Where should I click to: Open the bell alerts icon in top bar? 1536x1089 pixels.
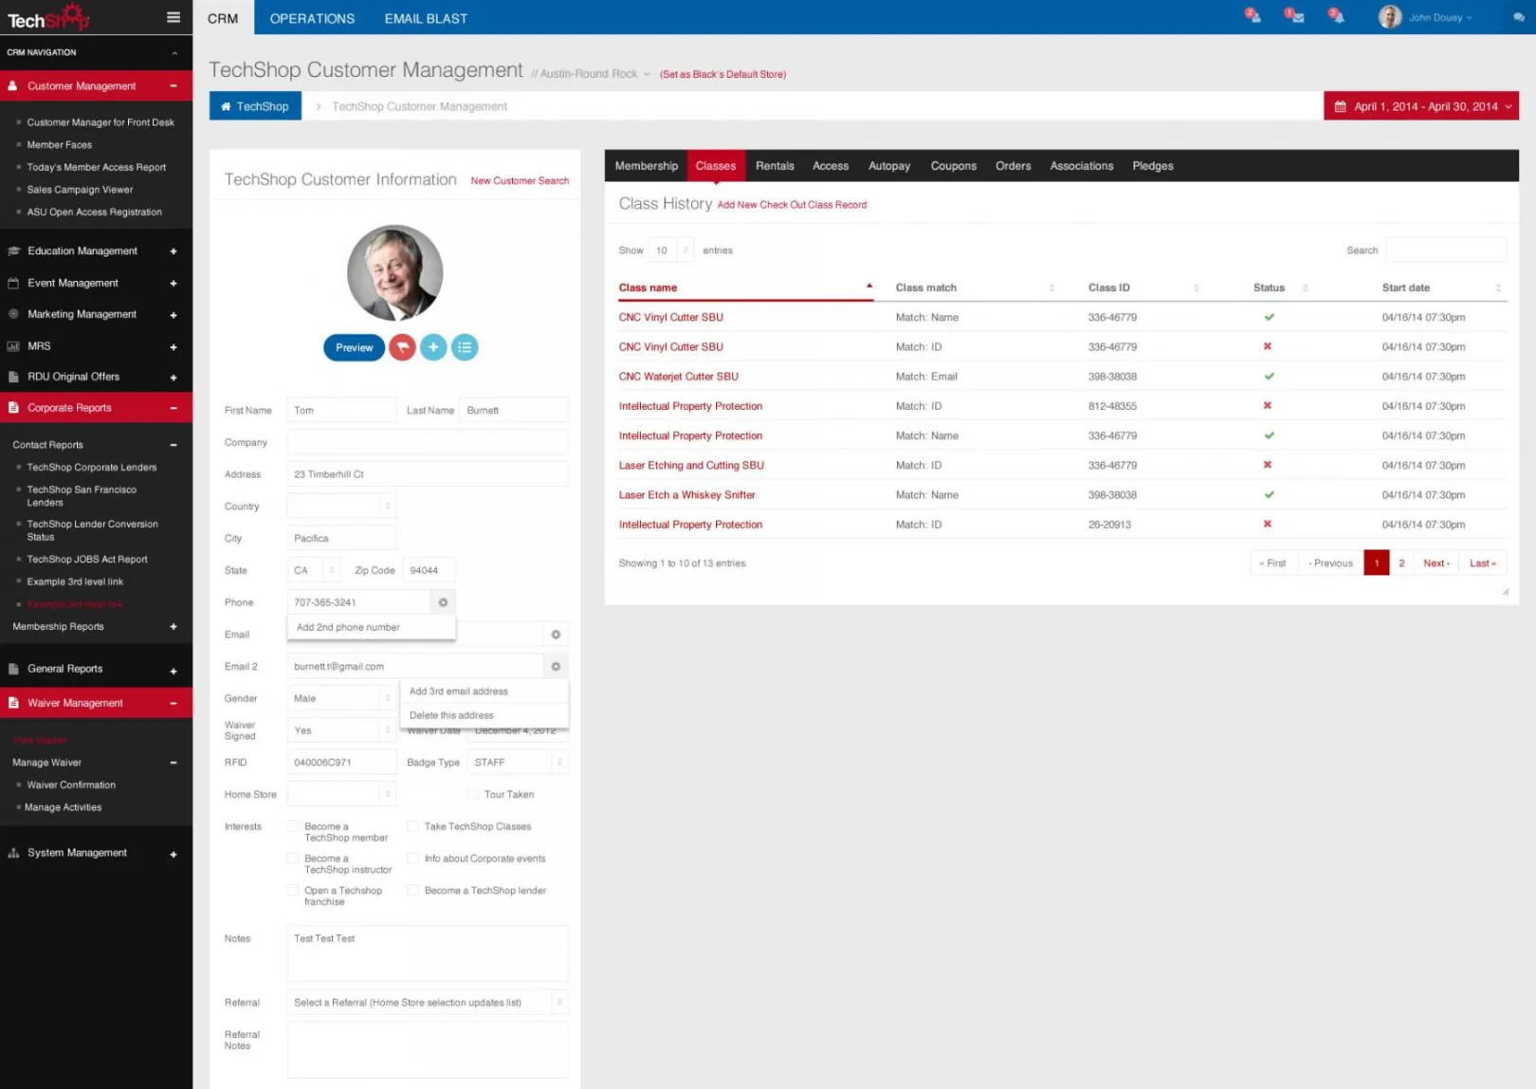tap(1336, 15)
